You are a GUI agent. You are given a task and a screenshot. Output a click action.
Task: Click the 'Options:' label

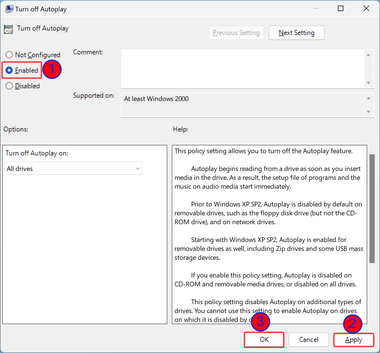[x=16, y=129]
